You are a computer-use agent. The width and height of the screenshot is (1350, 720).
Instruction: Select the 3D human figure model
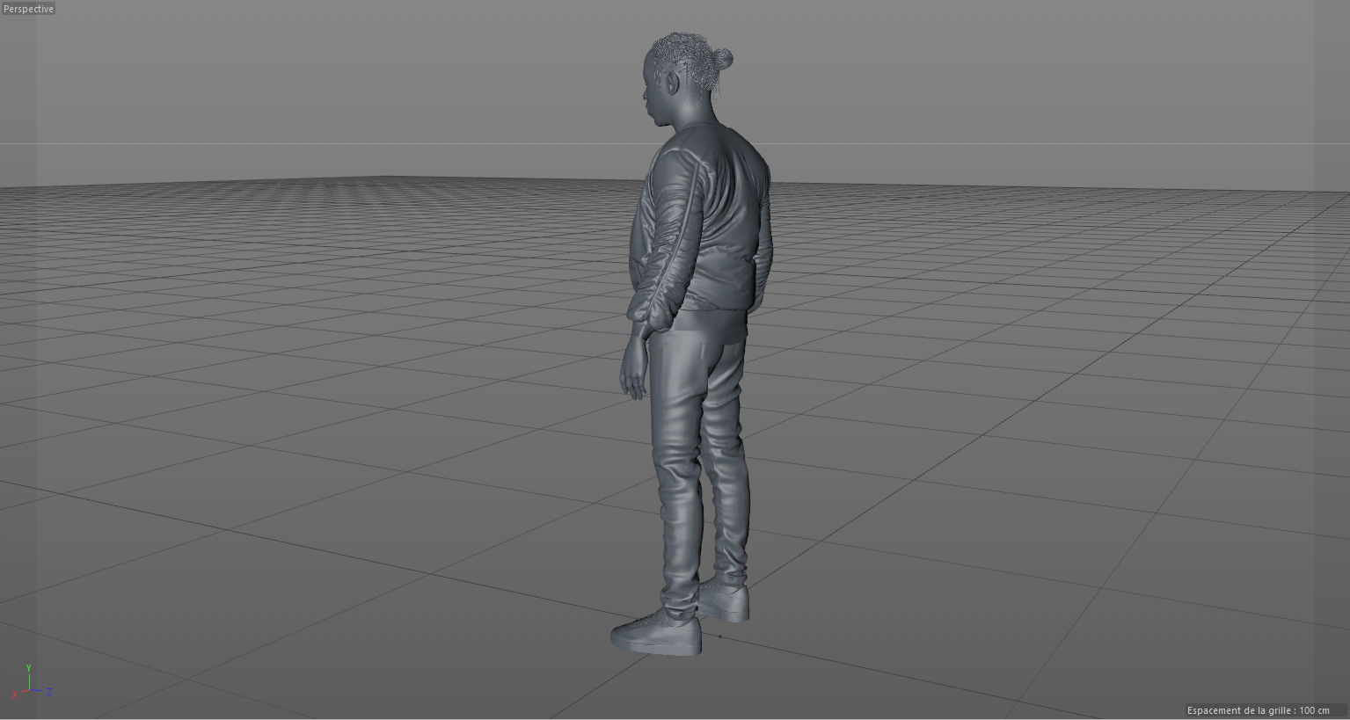pos(690,343)
